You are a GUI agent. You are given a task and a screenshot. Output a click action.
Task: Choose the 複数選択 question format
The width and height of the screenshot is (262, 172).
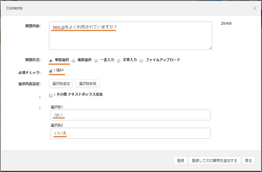tap(73, 61)
